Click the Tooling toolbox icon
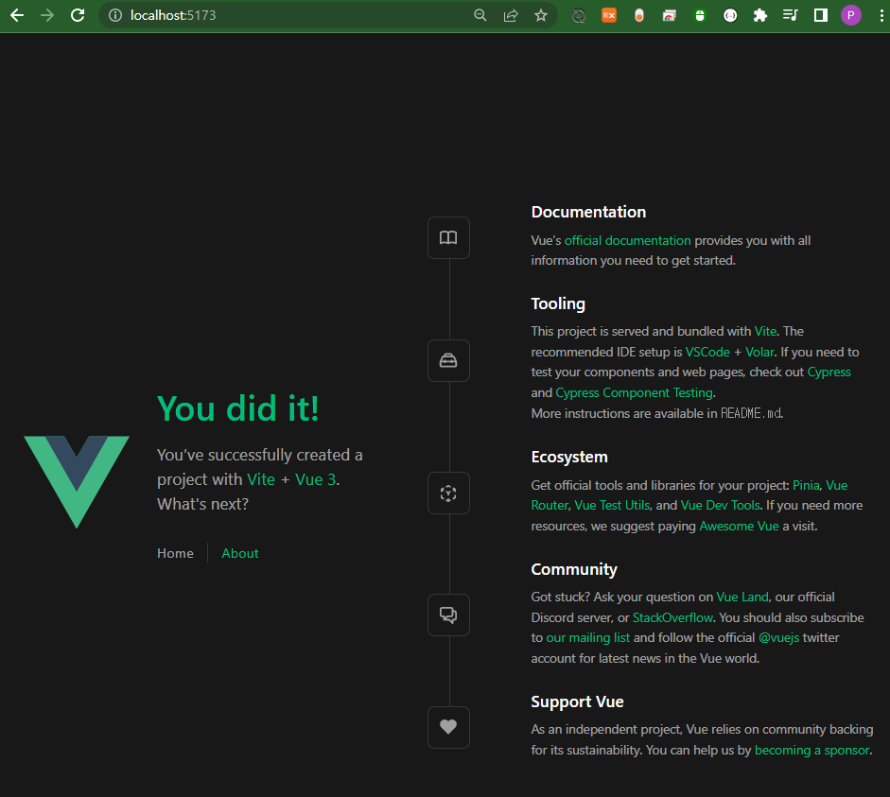The height and width of the screenshot is (797, 890). [448, 361]
